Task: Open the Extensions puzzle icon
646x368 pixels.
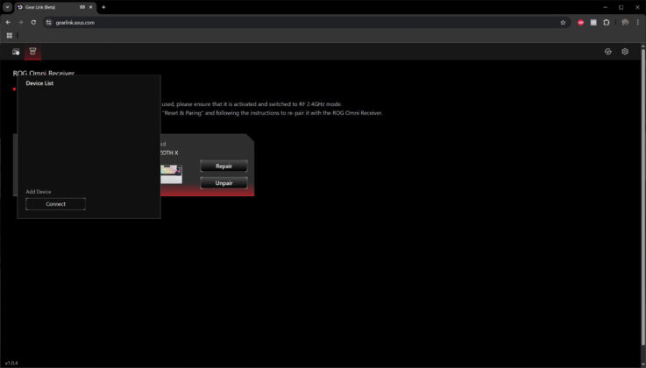Action: [606, 23]
